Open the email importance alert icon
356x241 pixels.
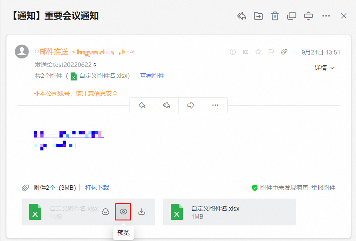pos(233,52)
